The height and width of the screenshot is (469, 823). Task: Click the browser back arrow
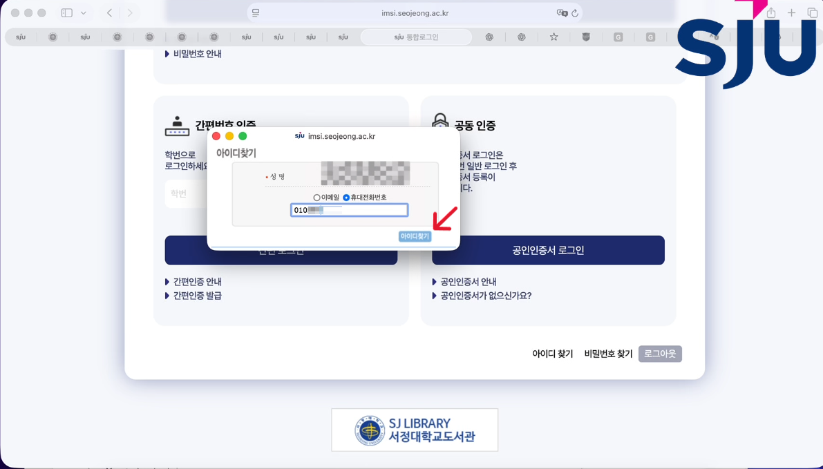click(x=110, y=13)
